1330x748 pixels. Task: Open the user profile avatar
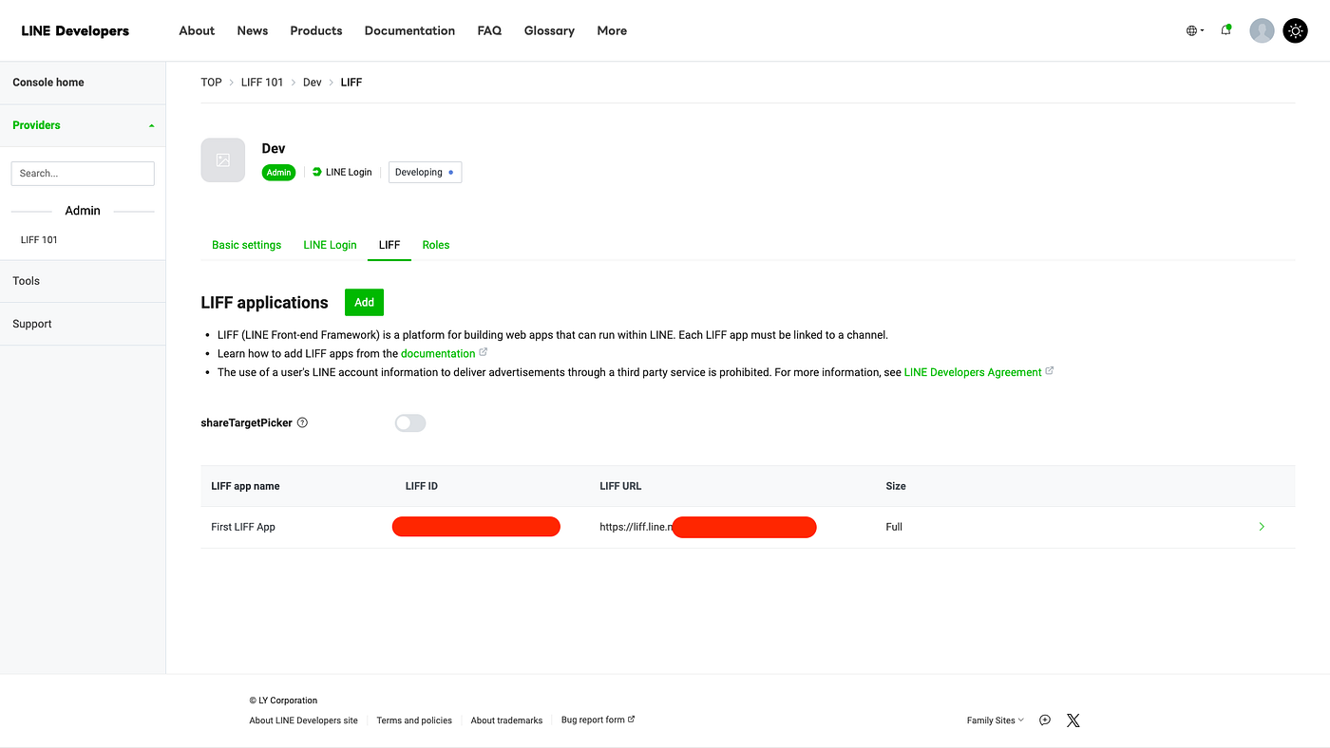coord(1262,31)
